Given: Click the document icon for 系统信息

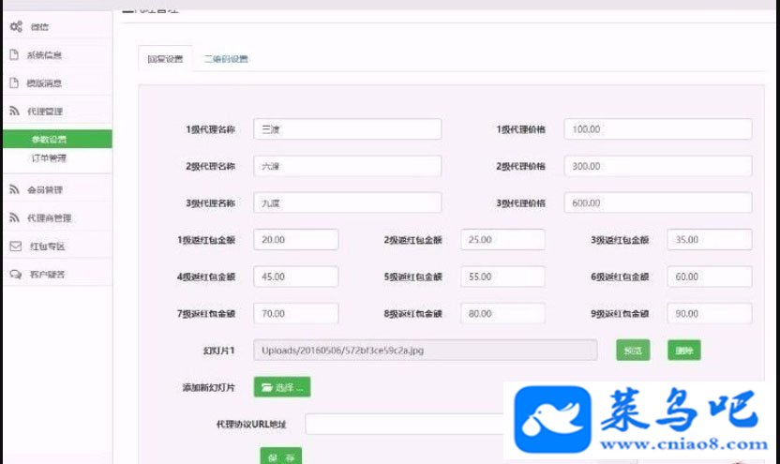Looking at the screenshot, I should tap(14, 54).
